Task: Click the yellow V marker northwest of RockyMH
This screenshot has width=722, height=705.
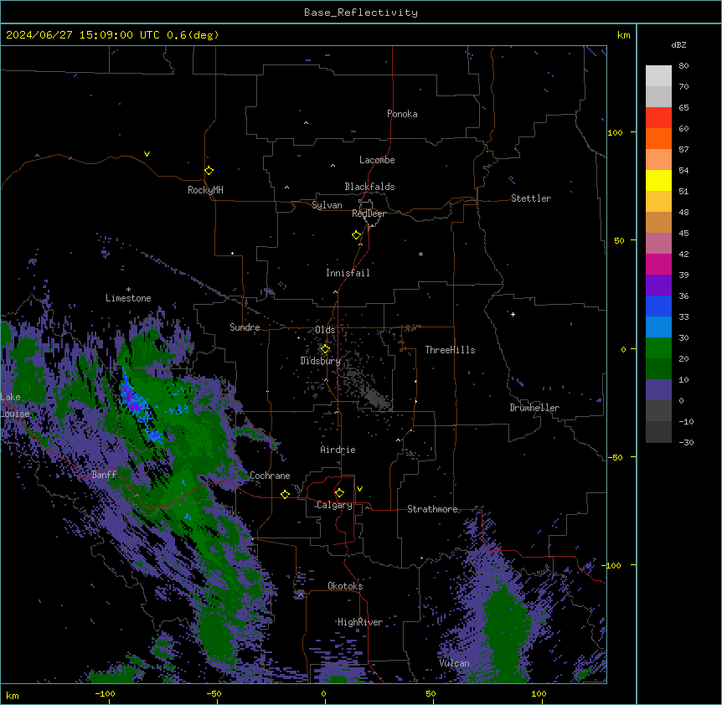Action: coord(147,154)
